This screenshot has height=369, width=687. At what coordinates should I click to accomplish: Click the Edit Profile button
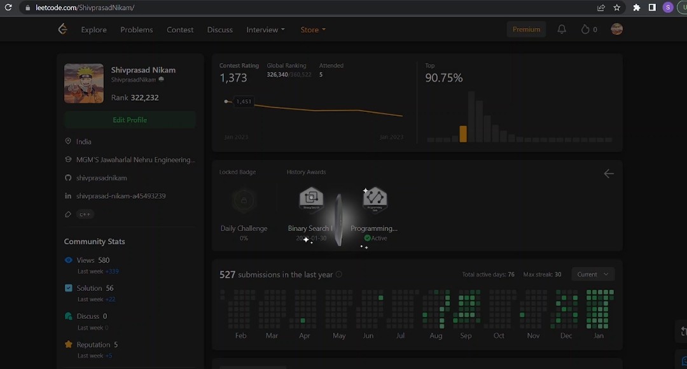point(130,120)
